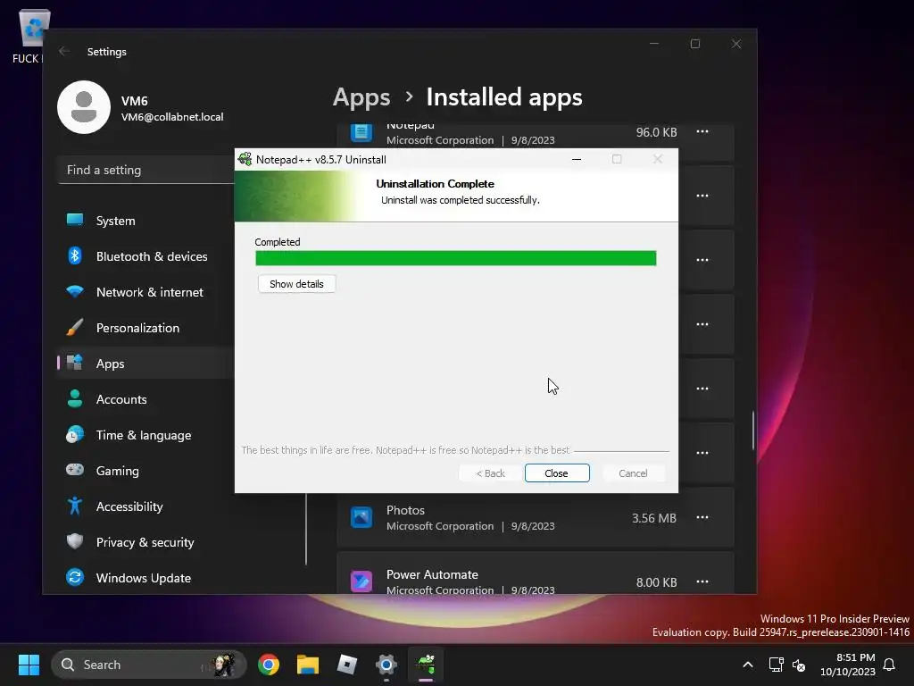Screen dimensions: 914x686
Task: Open more options for Notepad app
Action: click(x=702, y=132)
